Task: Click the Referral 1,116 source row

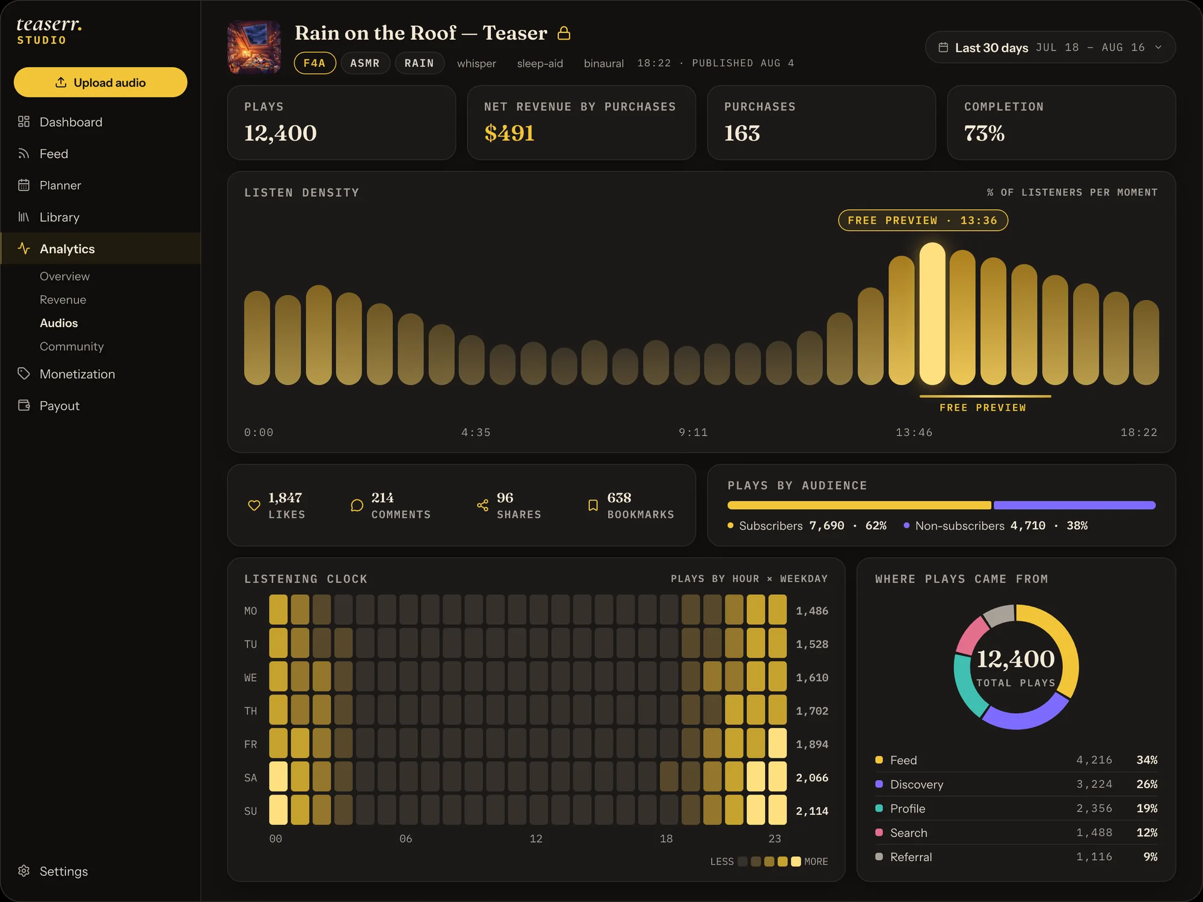Action: point(1016,857)
